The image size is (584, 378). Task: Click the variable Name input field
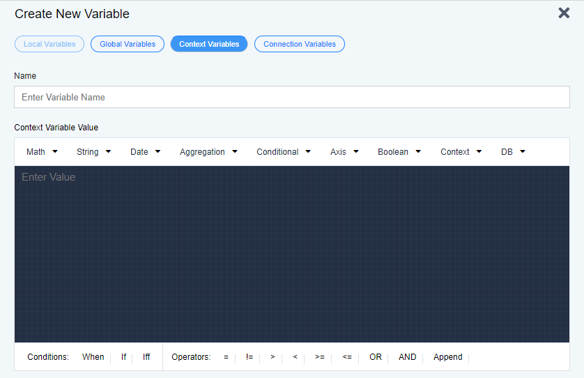click(x=291, y=97)
